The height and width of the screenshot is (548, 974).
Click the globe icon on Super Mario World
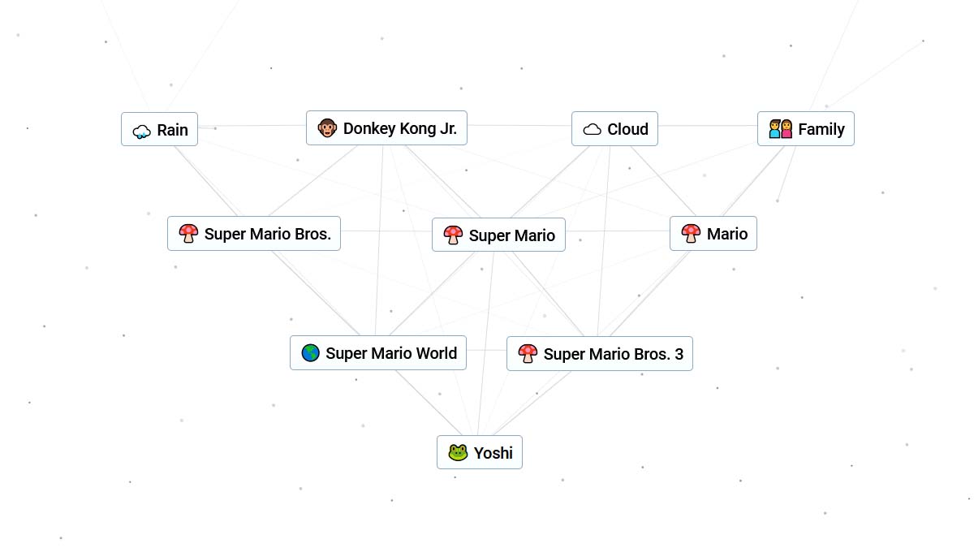310,353
